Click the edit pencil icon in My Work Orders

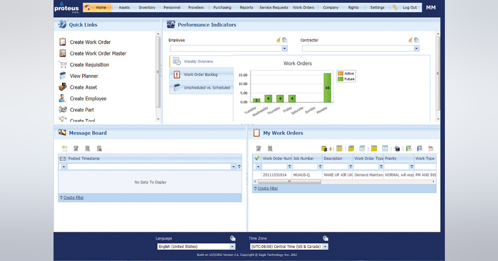tap(259, 148)
